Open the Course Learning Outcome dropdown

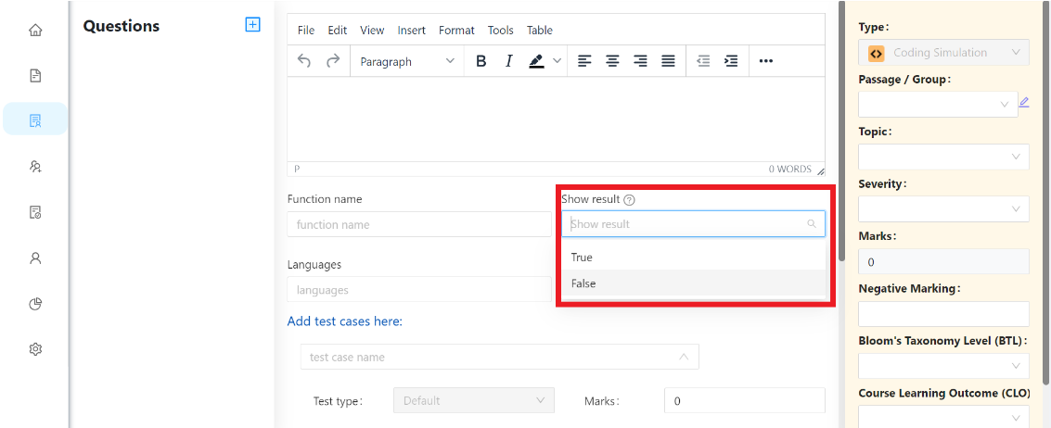tap(943, 417)
